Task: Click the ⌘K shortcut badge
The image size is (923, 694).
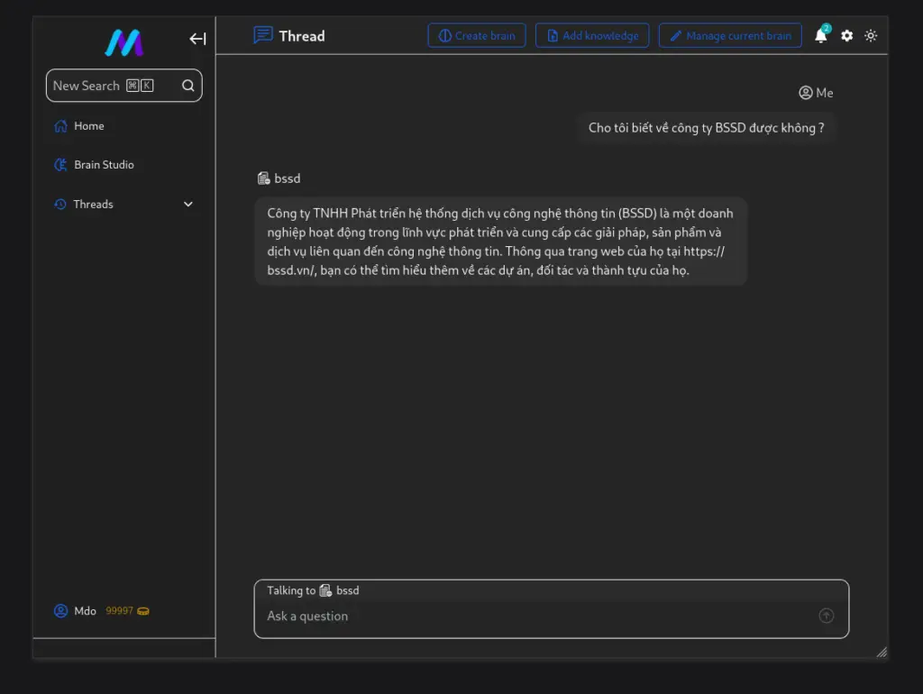Action: (140, 86)
